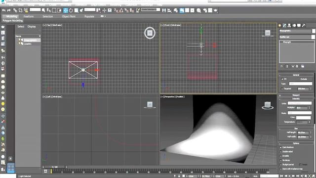This screenshot has width=316, height=178.
Task: Click the Half-width value field
Action: (x=303, y=137)
